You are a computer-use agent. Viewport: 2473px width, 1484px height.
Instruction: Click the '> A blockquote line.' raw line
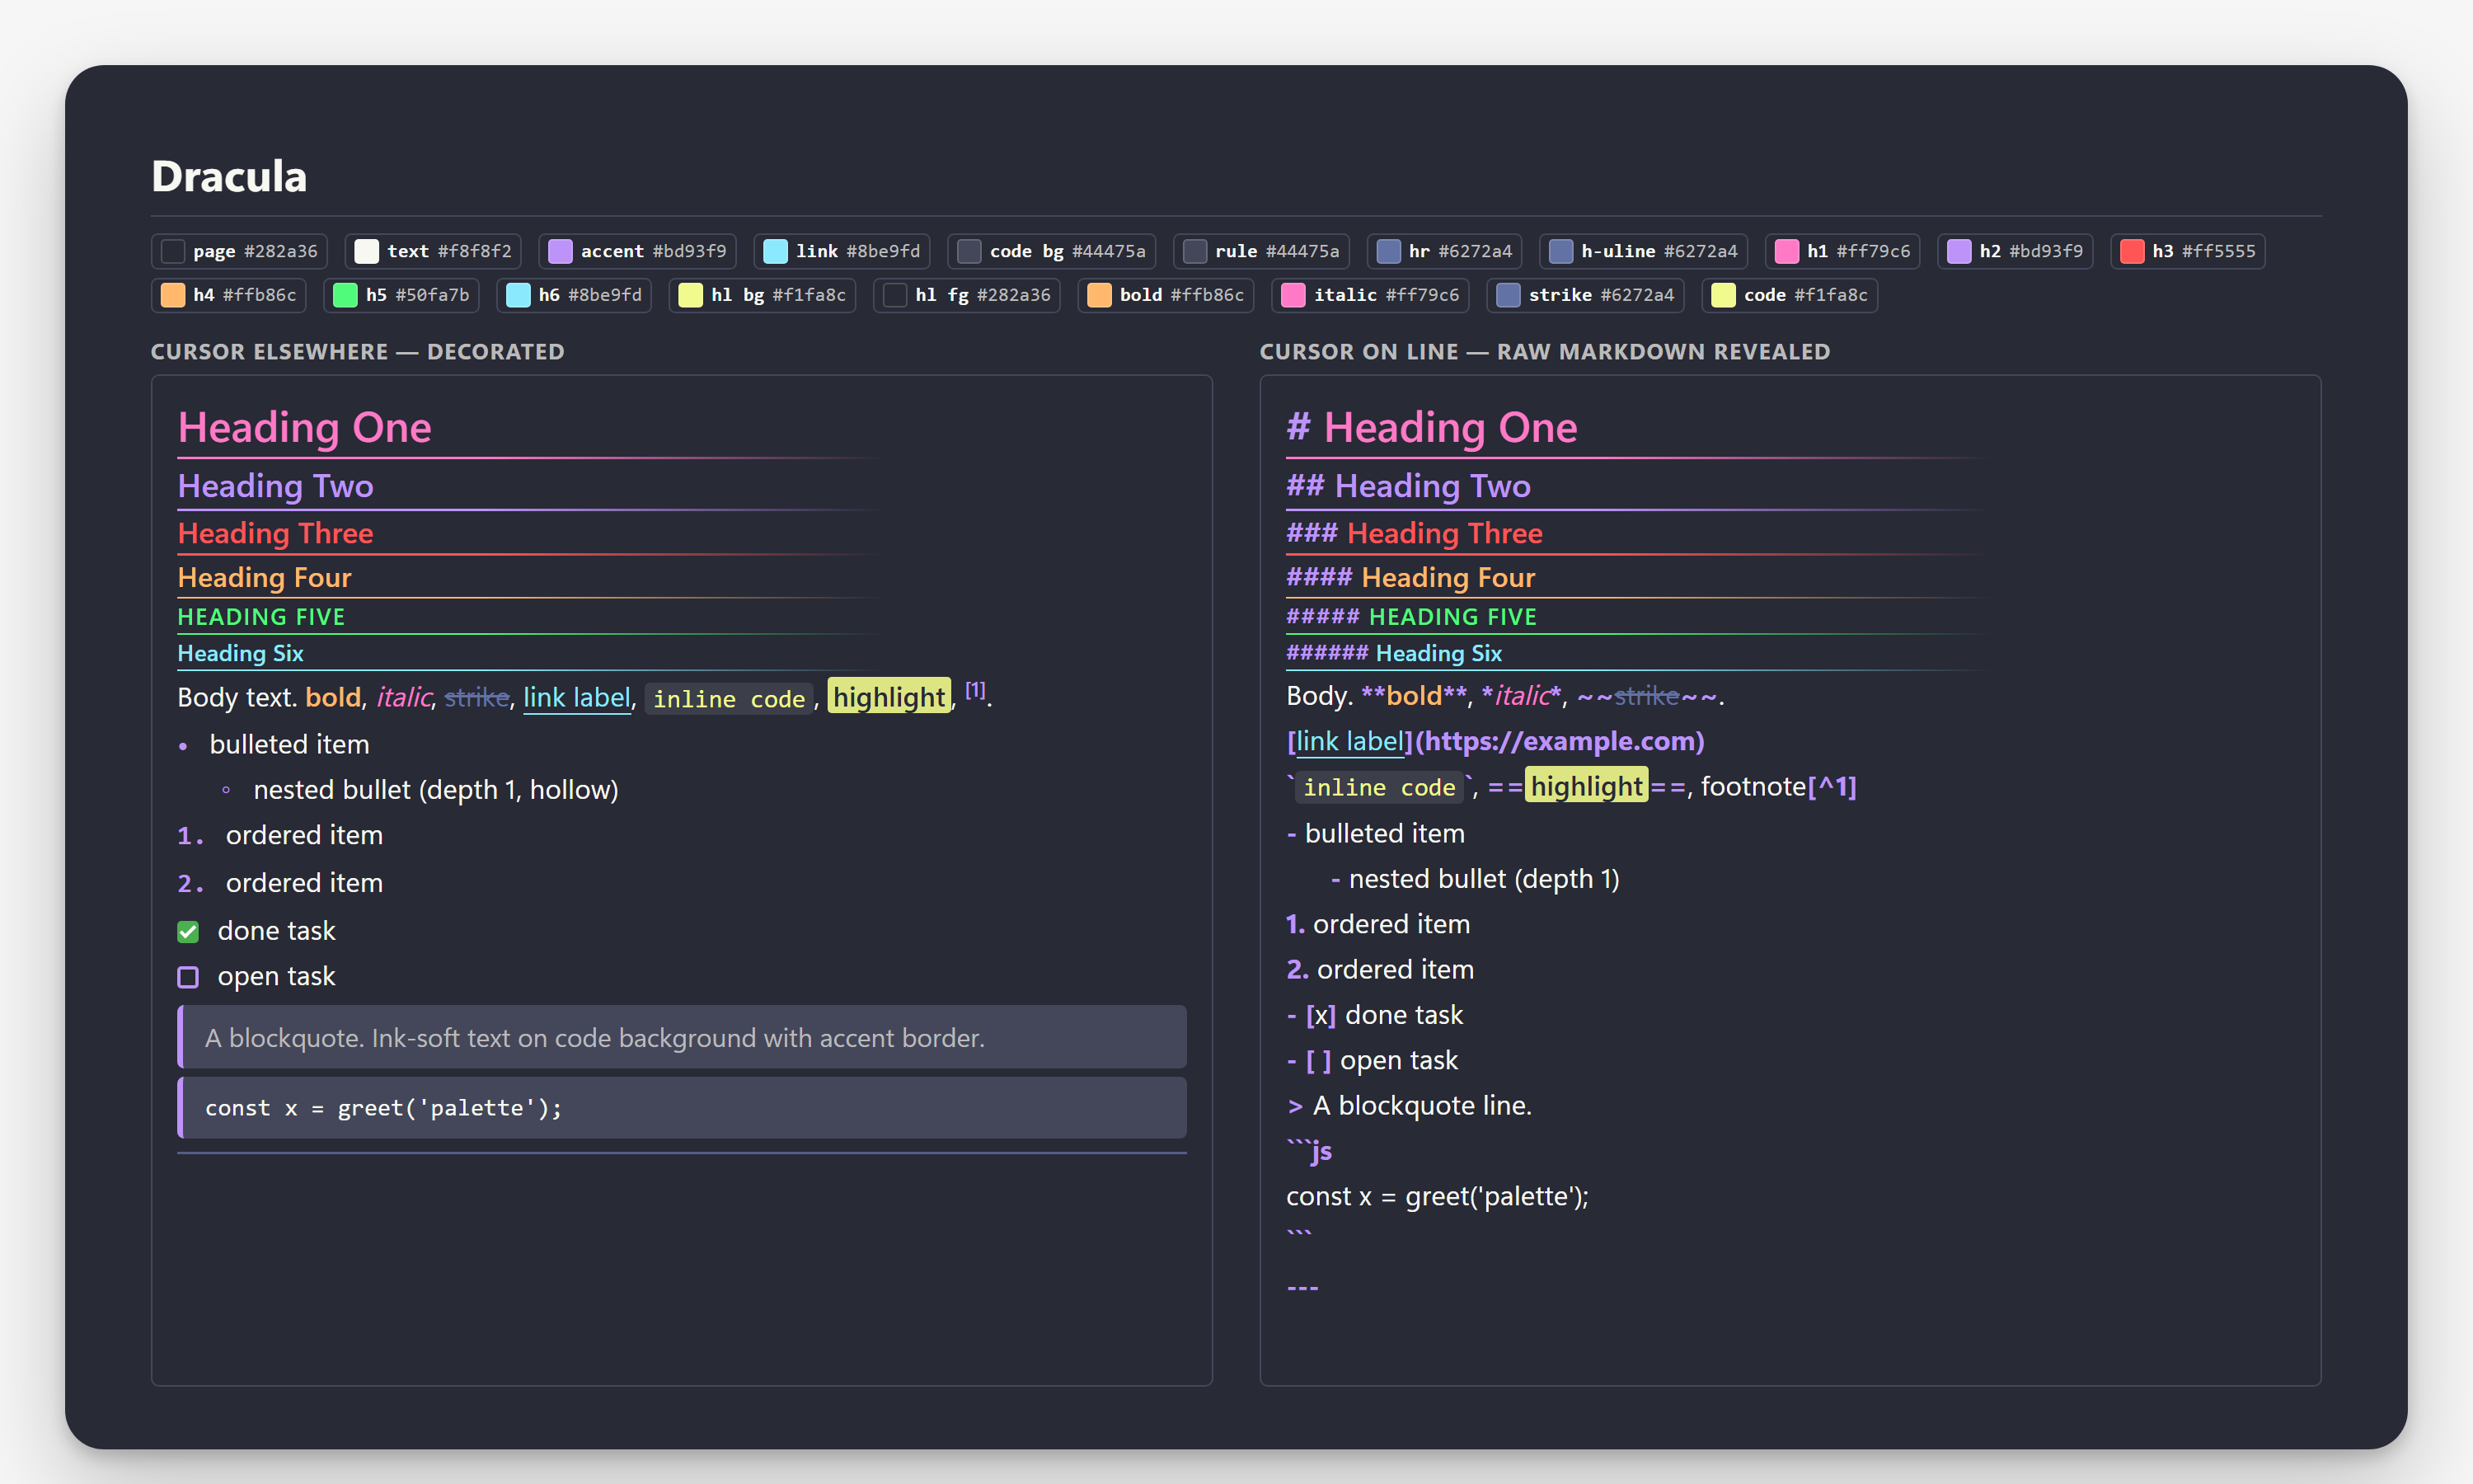coord(1410,1106)
